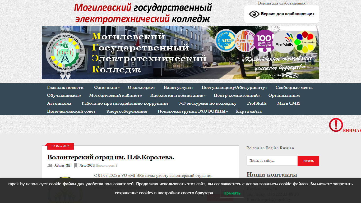Image resolution: width=361 pixels, height=203 pixels.
Task: Click the author icon next to Admin_GB
Action: tap(50, 165)
